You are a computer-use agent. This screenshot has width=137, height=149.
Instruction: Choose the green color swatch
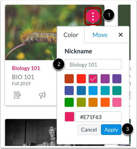[69, 102]
